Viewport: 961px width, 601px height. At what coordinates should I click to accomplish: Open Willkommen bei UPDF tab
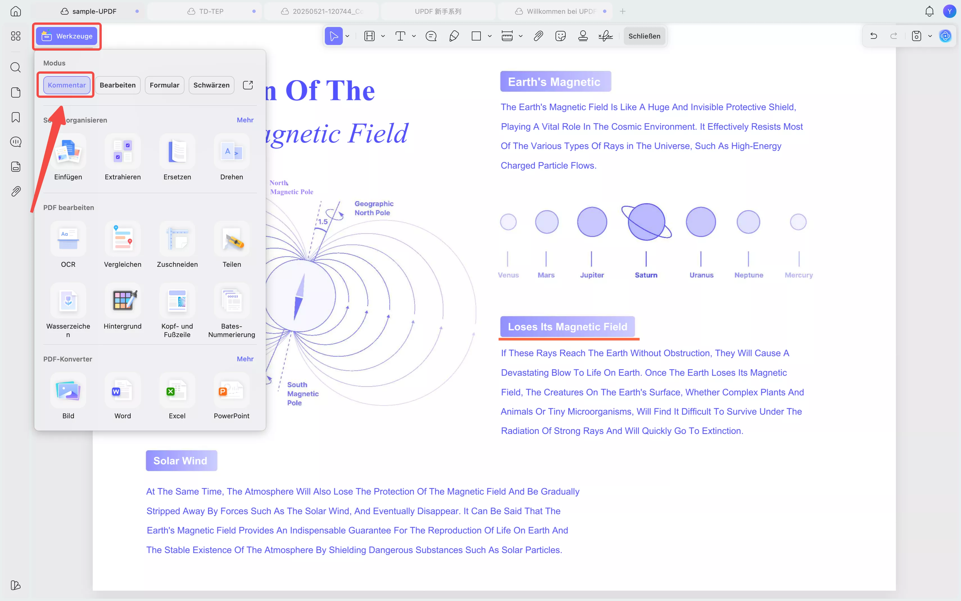561,11
